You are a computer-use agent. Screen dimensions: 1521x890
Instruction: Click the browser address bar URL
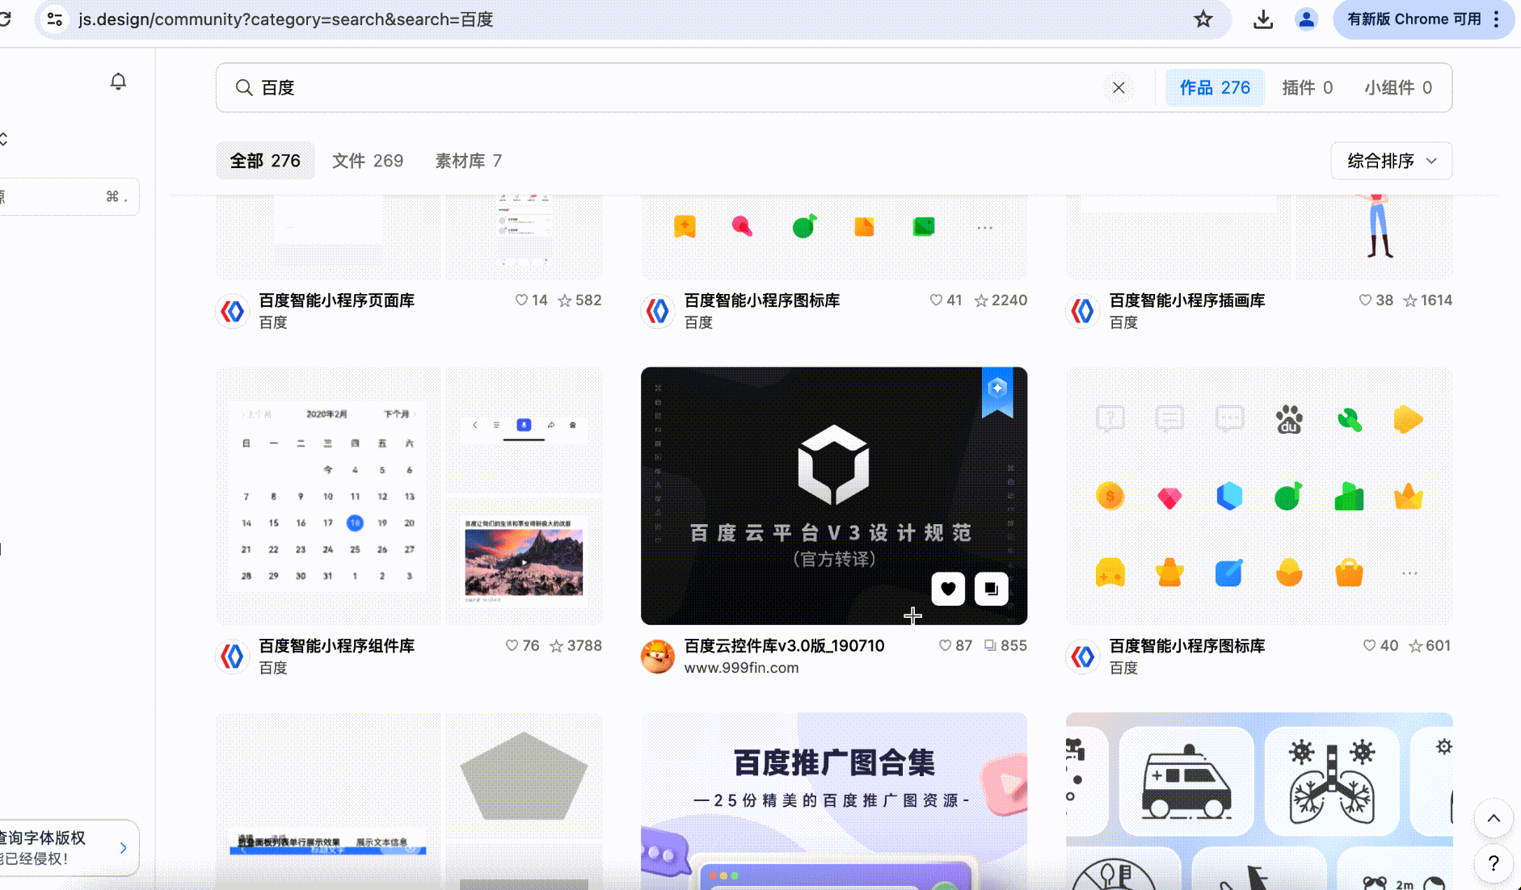pyautogui.click(x=286, y=19)
